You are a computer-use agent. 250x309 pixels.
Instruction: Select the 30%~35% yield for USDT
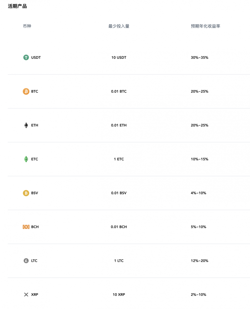click(x=199, y=57)
